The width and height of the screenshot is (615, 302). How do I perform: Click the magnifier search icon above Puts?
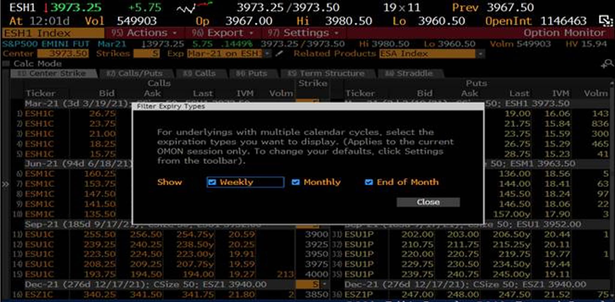[x=607, y=64]
